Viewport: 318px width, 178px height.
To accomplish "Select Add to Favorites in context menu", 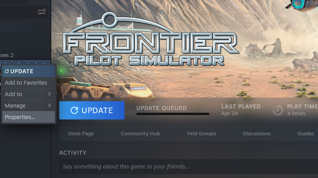I will click(29, 83).
